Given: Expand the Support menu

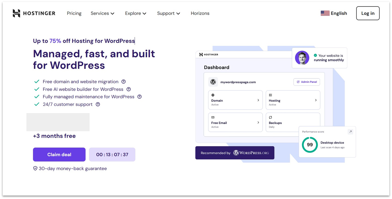Looking at the screenshot, I should pyautogui.click(x=169, y=13).
